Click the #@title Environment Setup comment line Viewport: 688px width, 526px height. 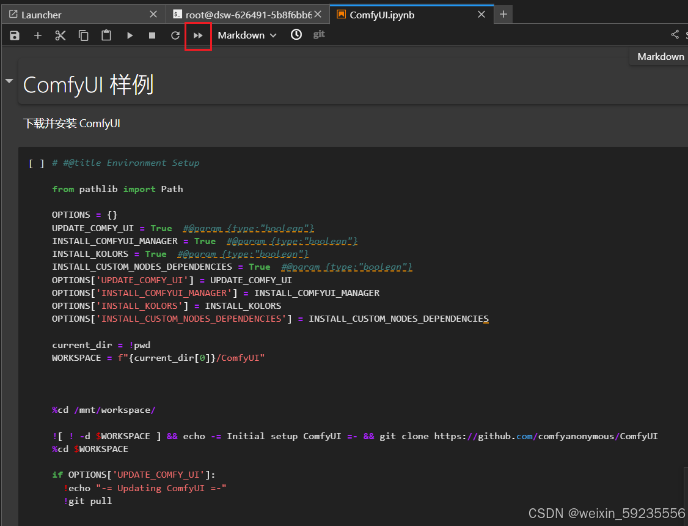(125, 163)
